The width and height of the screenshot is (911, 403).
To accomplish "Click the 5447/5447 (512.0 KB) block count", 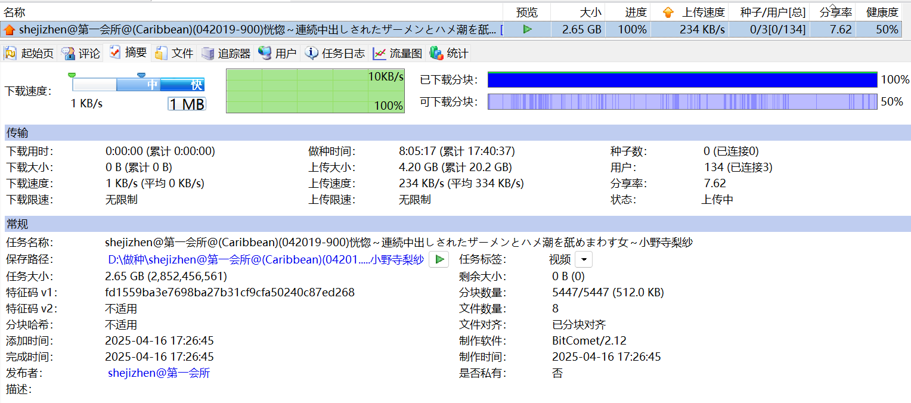I will pyautogui.click(x=608, y=293).
